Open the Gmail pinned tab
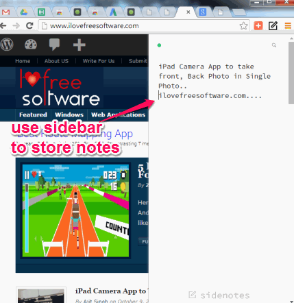294x303 pixels. tap(5, 12)
